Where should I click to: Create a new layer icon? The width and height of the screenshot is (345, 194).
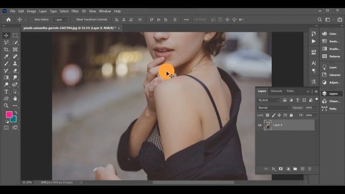302,169
